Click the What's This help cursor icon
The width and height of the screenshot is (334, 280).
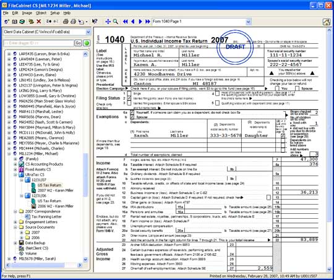click(95, 22)
